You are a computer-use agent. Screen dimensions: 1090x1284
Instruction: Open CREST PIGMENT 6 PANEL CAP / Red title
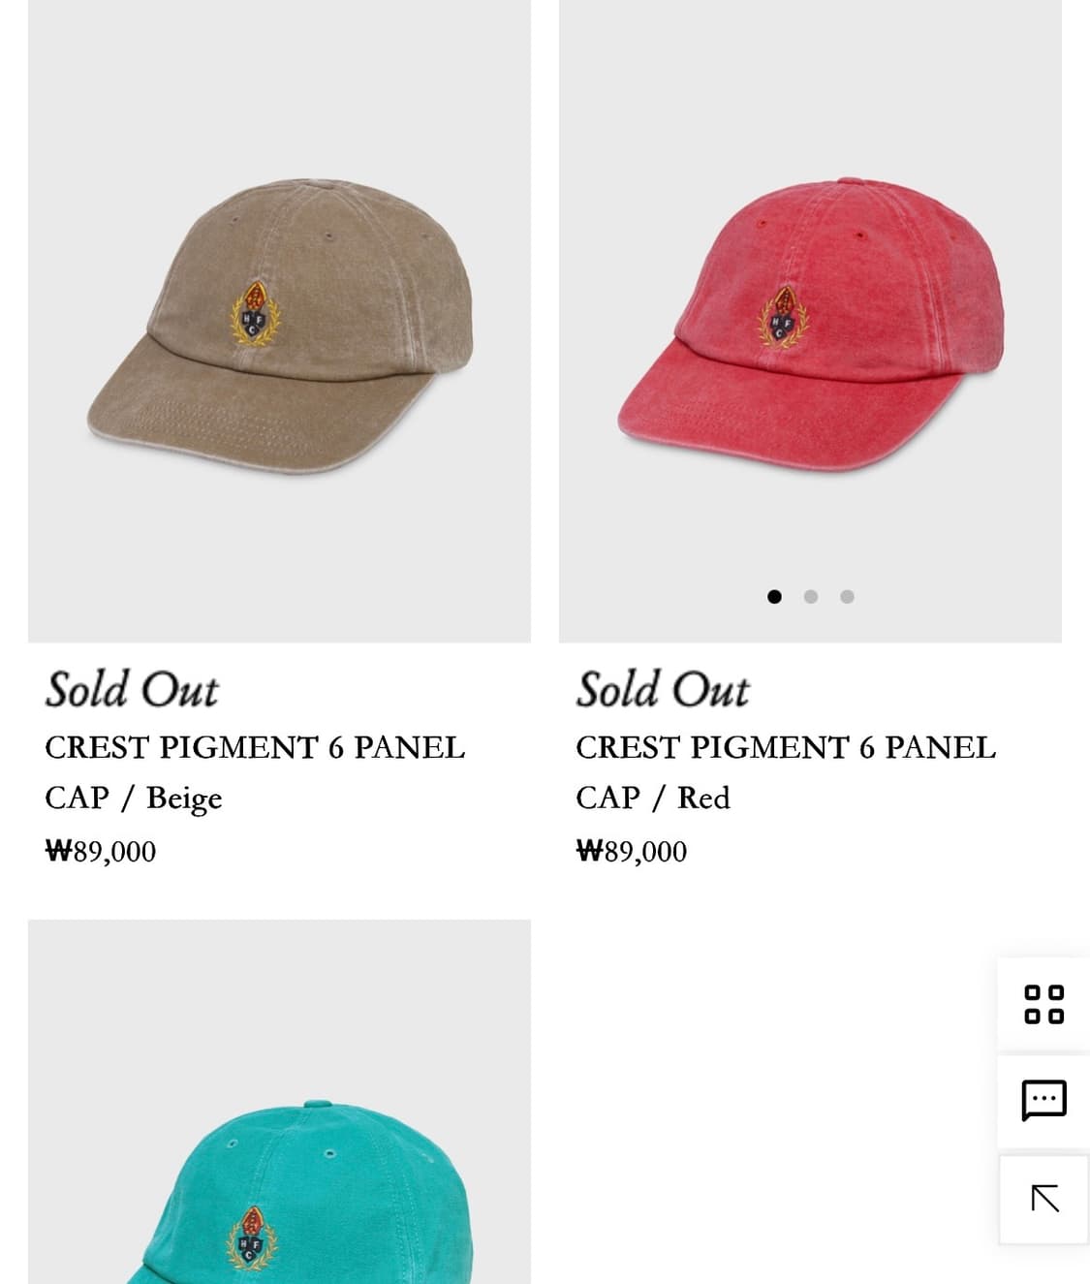tap(786, 772)
